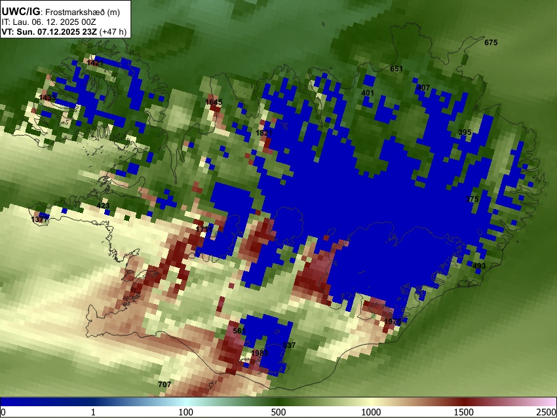Click the map value label 1645
The width and height of the screenshot is (557, 418).
coord(214,102)
